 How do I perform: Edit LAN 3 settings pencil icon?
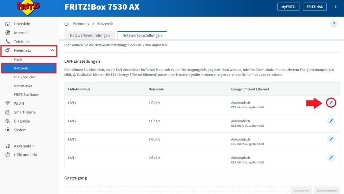pyautogui.click(x=331, y=139)
